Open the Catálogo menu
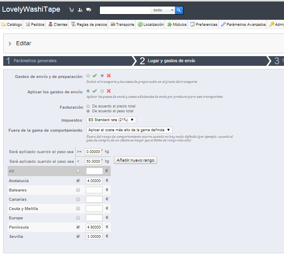284x254 pixels. tap(12, 25)
